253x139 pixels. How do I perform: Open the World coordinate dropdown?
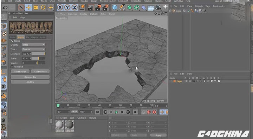click(x=119, y=135)
